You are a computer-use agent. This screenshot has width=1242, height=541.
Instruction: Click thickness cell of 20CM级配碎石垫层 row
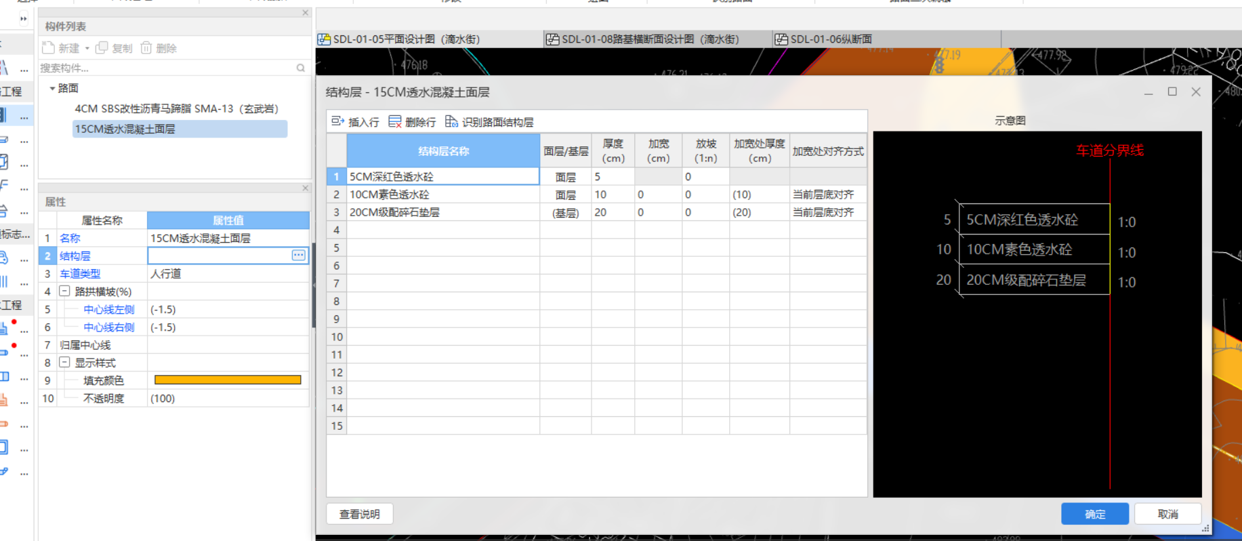click(x=613, y=212)
